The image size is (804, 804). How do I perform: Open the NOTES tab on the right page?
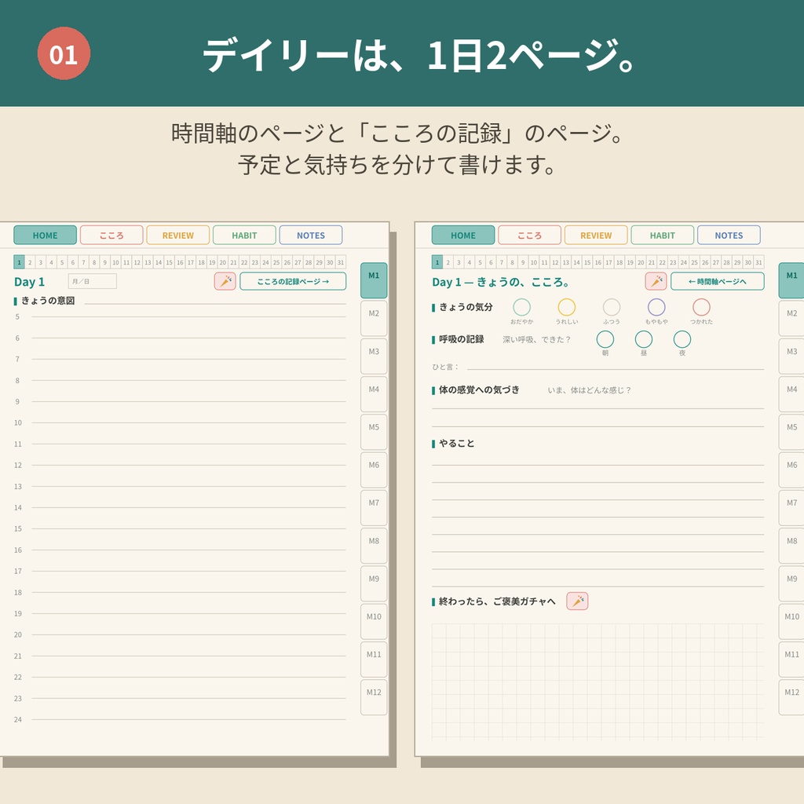coord(729,236)
